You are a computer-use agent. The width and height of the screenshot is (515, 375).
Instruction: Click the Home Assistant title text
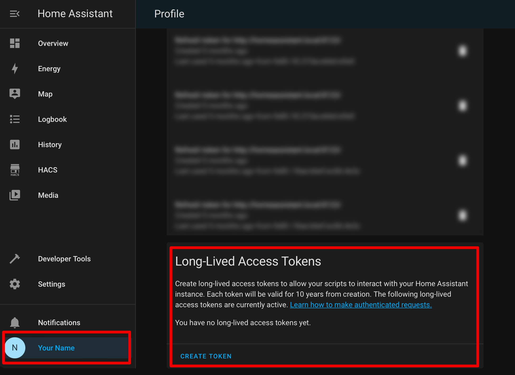(75, 13)
